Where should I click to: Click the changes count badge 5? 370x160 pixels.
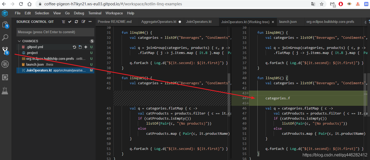tap(92, 41)
